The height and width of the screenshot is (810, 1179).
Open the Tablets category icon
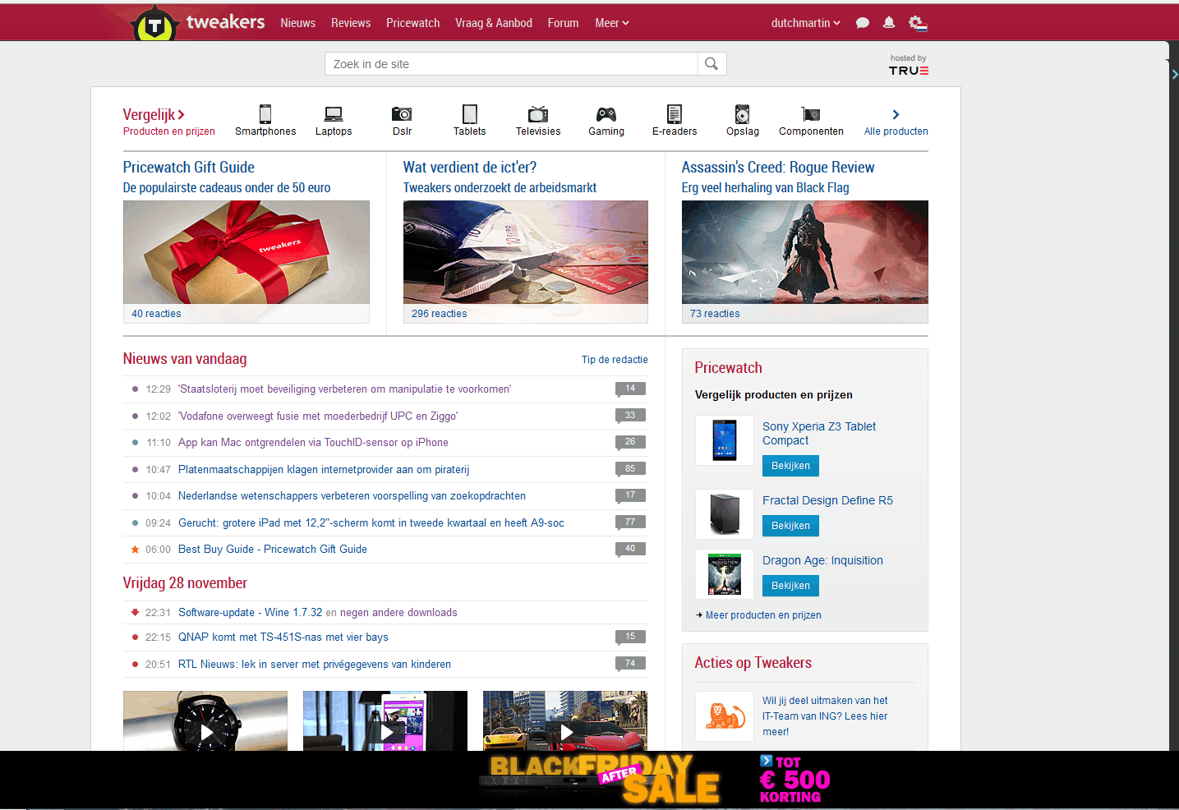[x=470, y=114]
